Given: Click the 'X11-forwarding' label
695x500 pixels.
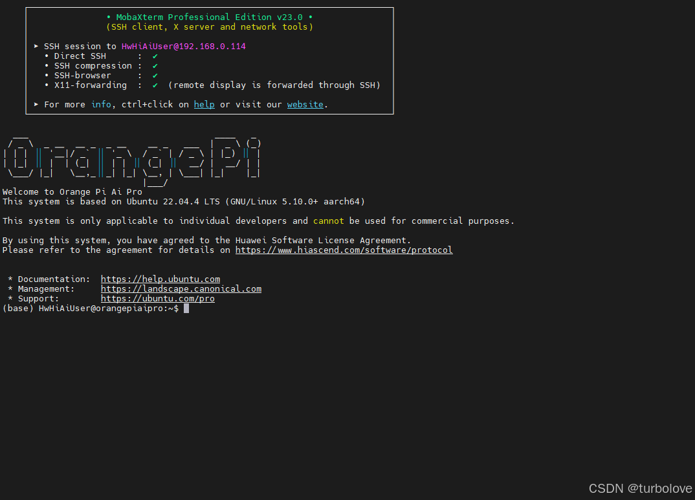Looking at the screenshot, I should [x=91, y=85].
